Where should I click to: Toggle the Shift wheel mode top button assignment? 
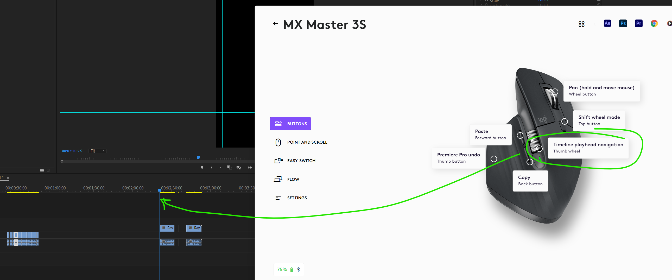(x=565, y=121)
